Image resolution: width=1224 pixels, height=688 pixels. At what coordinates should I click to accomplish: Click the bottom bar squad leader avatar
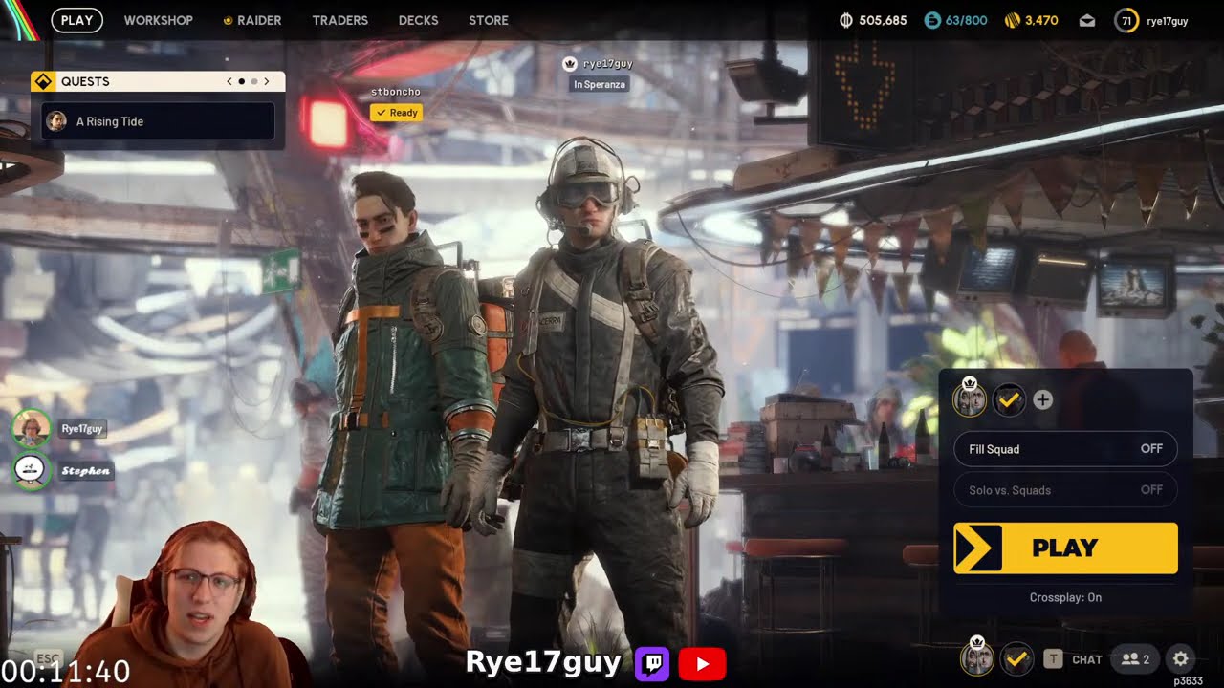976,657
